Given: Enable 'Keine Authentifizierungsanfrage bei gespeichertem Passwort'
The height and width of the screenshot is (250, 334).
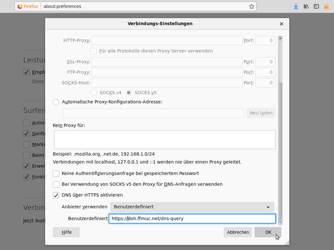Looking at the screenshot, I should [56, 173].
